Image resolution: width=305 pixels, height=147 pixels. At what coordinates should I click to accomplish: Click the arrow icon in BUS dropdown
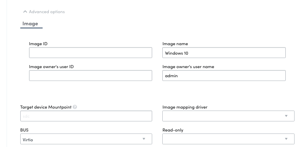[x=144, y=139]
